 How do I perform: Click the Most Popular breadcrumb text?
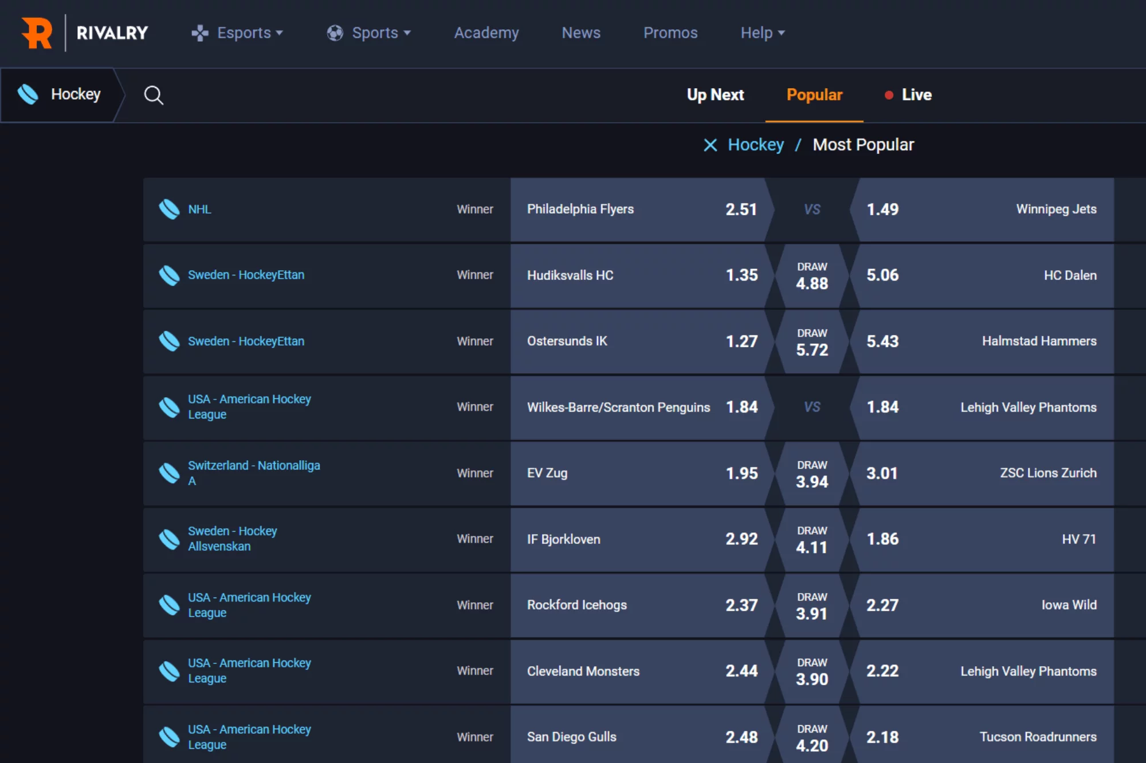point(863,145)
